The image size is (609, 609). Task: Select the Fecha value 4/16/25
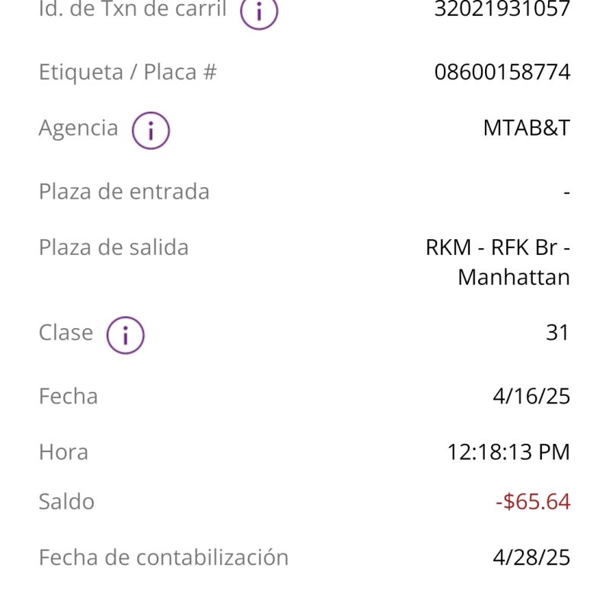531,397
